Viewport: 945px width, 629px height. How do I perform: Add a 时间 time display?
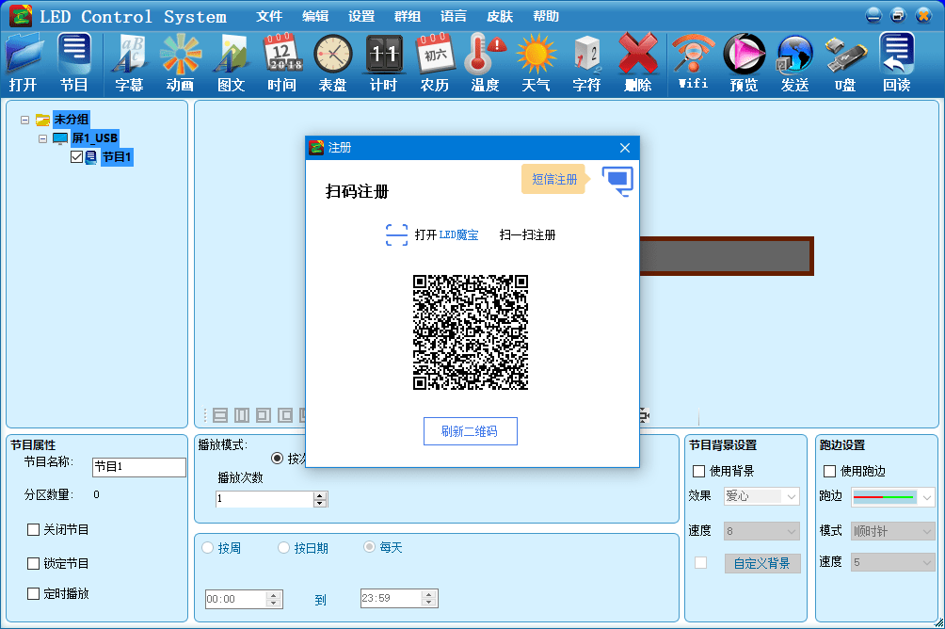coord(281,61)
